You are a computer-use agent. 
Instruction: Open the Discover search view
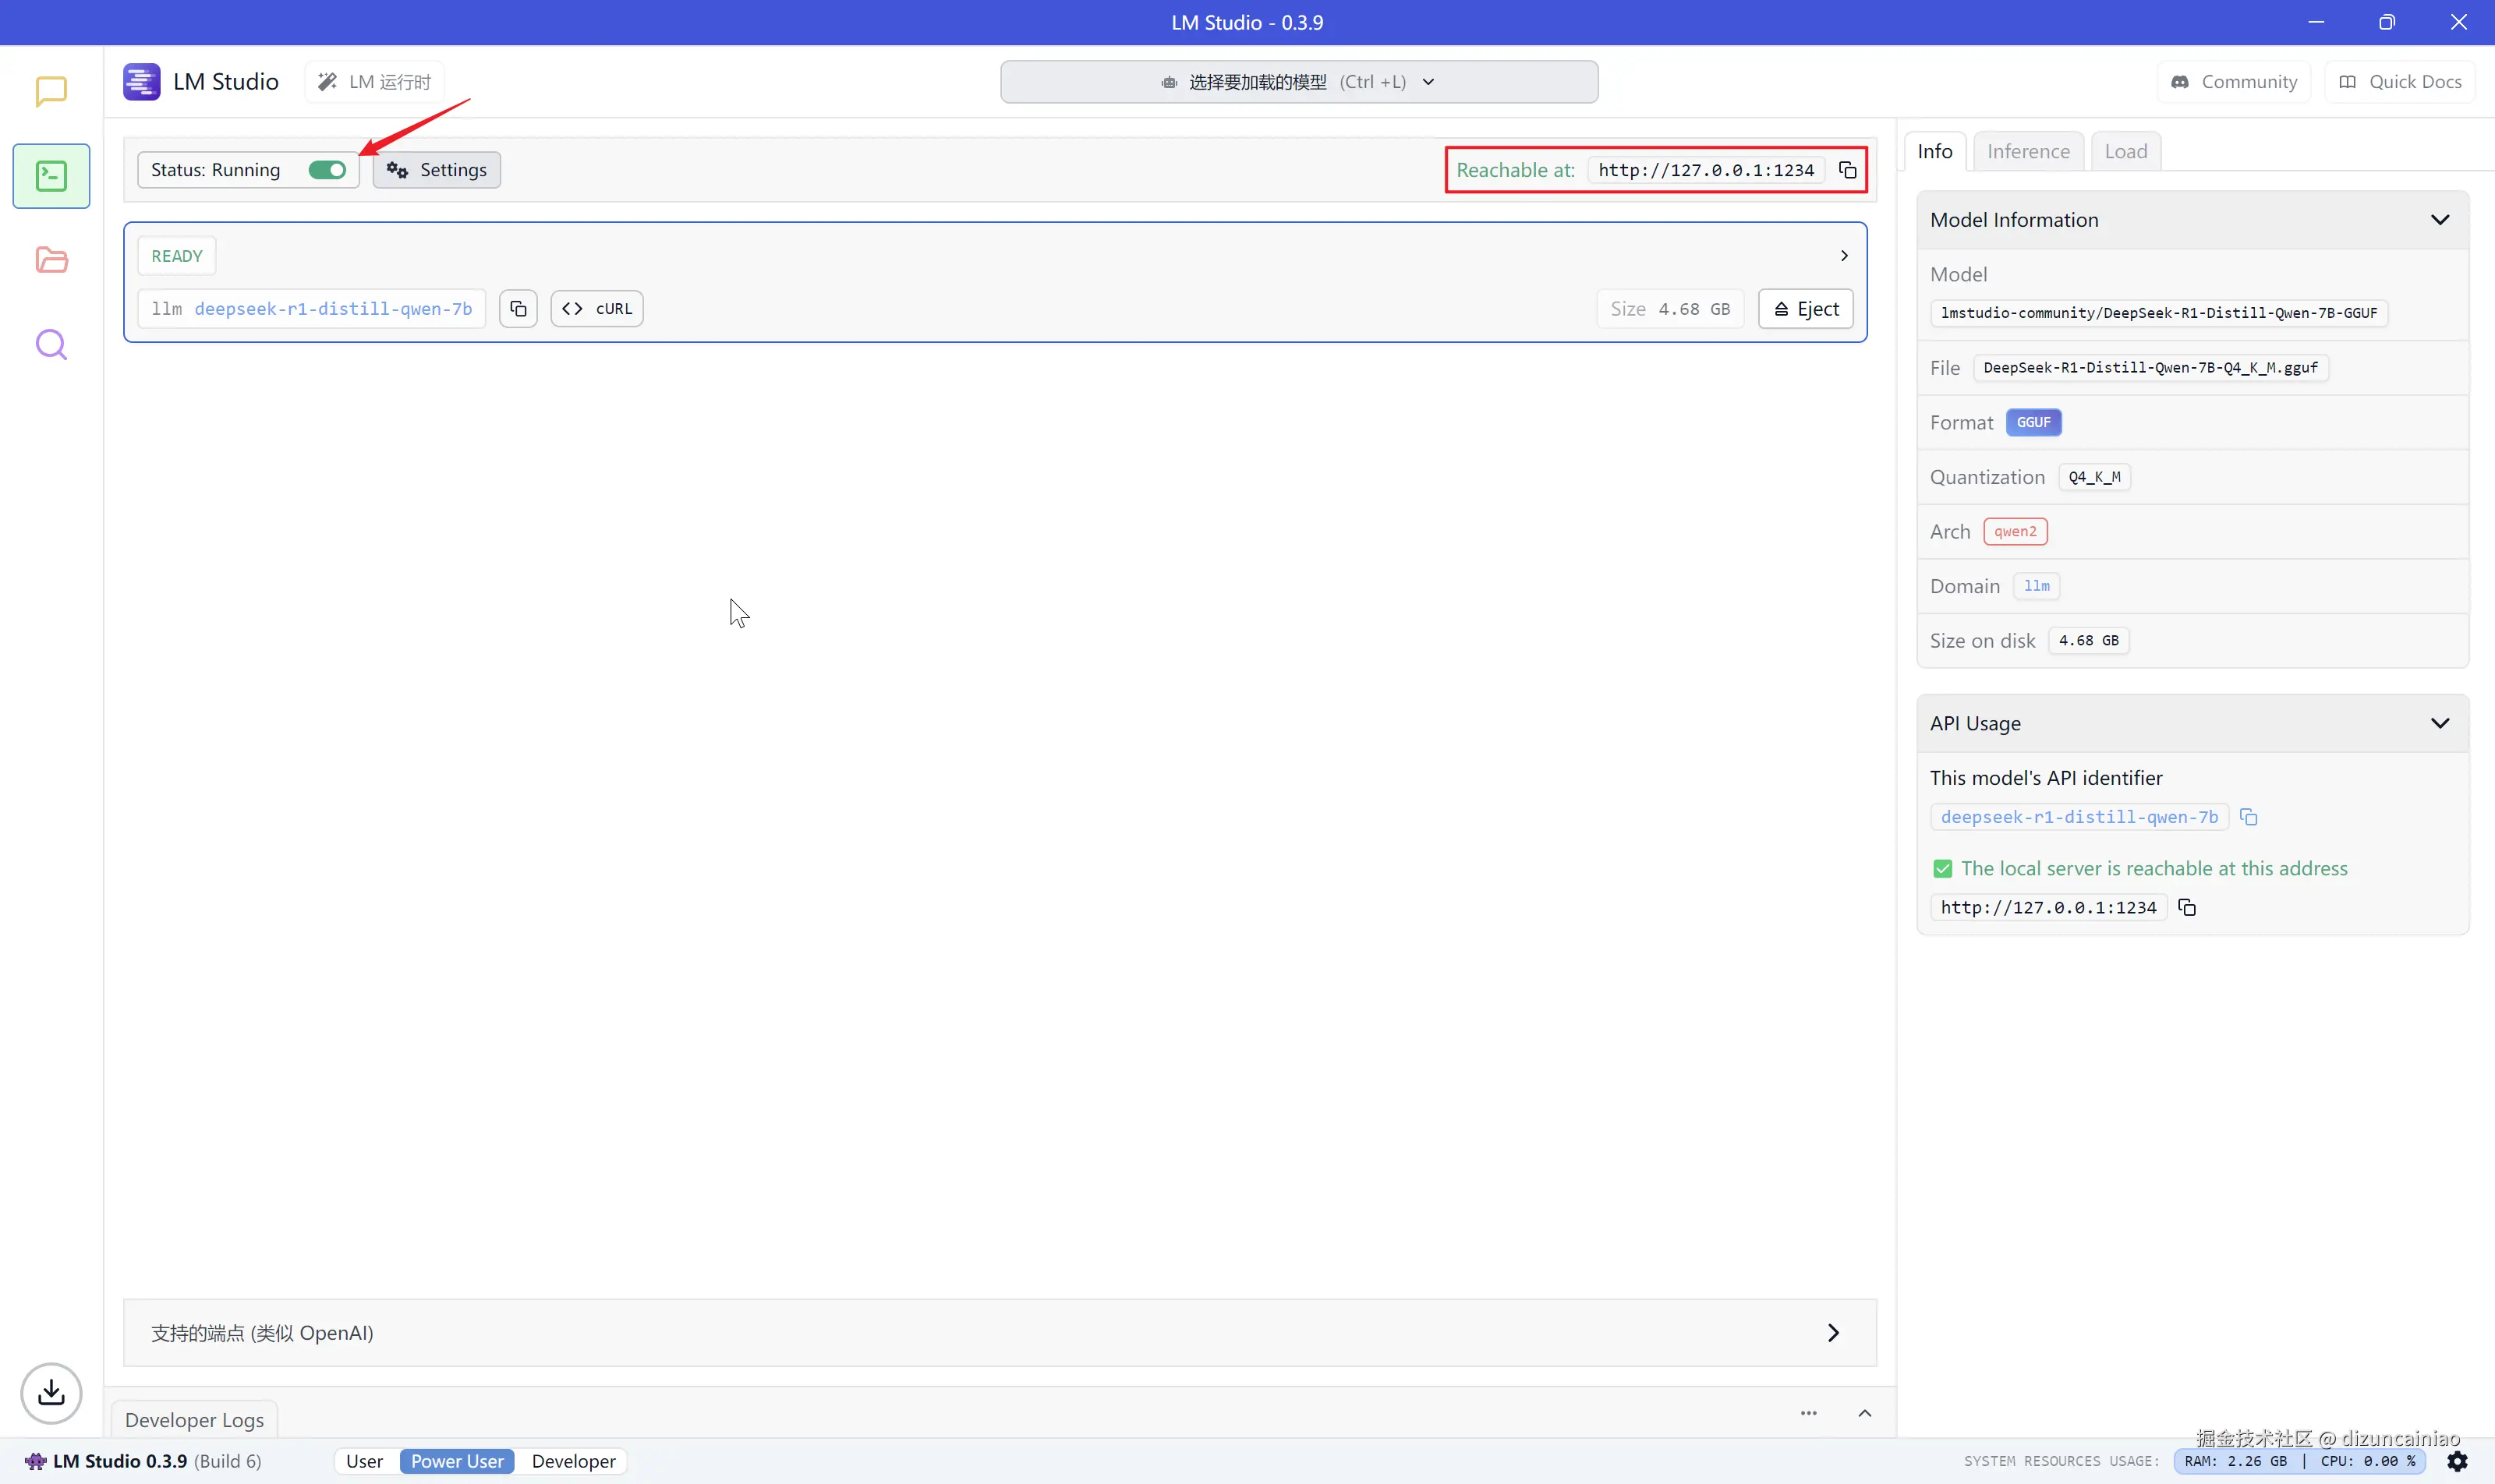[51, 345]
